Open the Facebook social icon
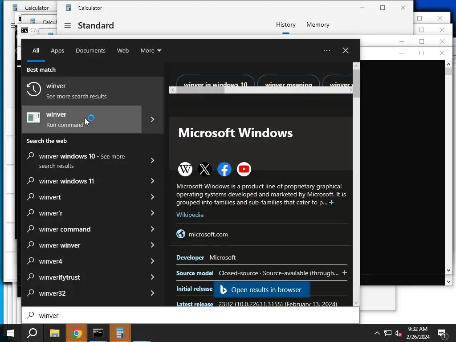This screenshot has height=342, width=456. [x=224, y=169]
